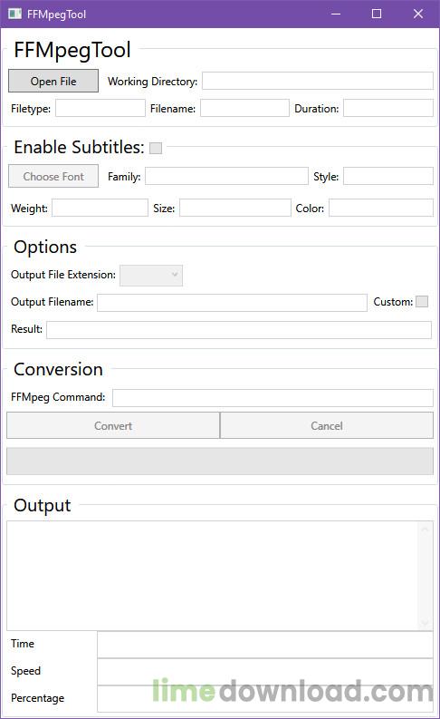Start conversion with the Convert button
Viewport: 440px width, 719px height.
(113, 425)
